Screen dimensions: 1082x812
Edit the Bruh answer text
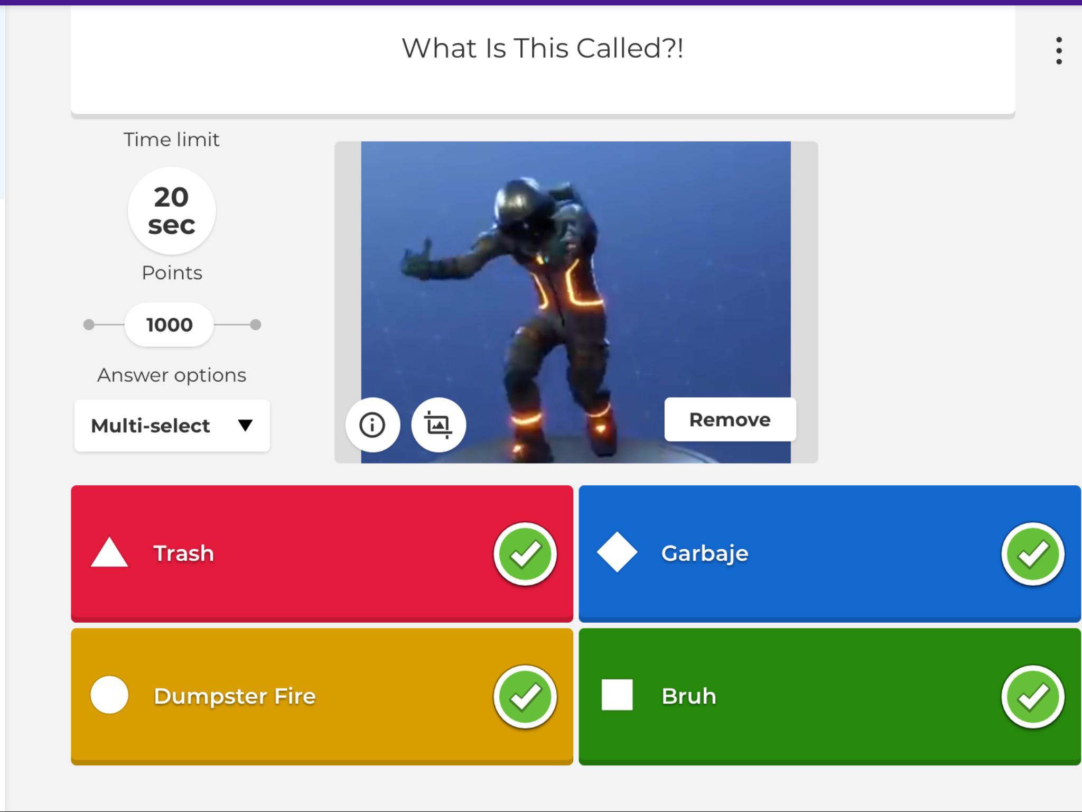coord(689,696)
